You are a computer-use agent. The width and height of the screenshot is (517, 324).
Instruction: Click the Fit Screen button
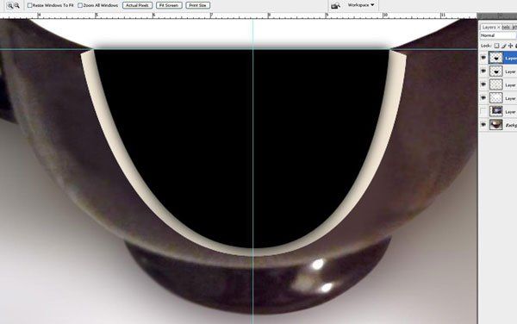[x=169, y=5]
